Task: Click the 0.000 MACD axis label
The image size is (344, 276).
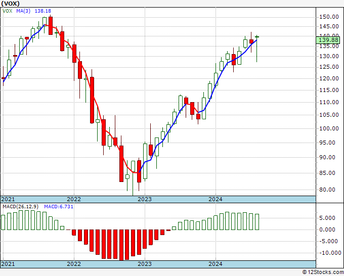Action: tap(327, 229)
